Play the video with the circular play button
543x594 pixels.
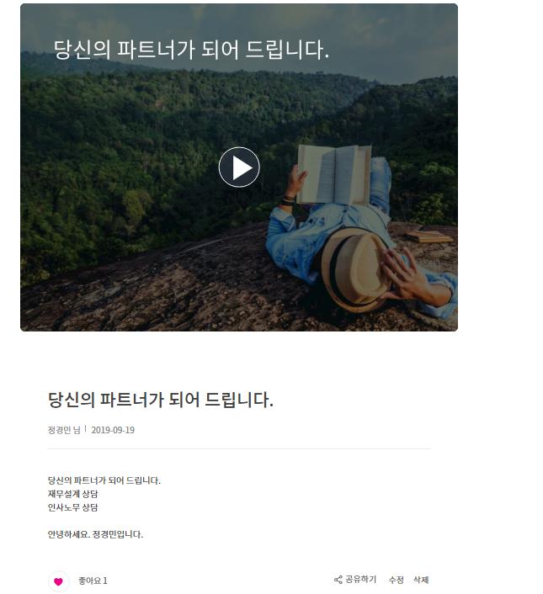(239, 167)
